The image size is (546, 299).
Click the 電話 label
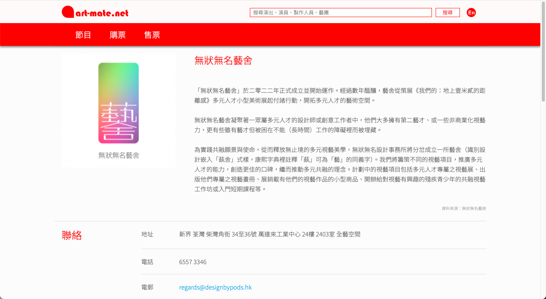click(147, 262)
